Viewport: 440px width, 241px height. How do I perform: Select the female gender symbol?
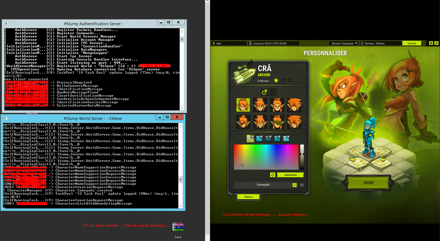pyautogui.click(x=273, y=92)
